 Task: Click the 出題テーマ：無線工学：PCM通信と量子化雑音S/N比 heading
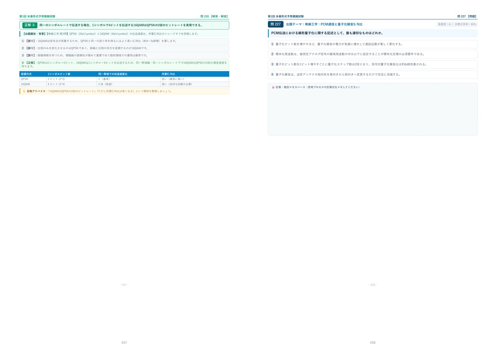pyautogui.click(x=324, y=24)
